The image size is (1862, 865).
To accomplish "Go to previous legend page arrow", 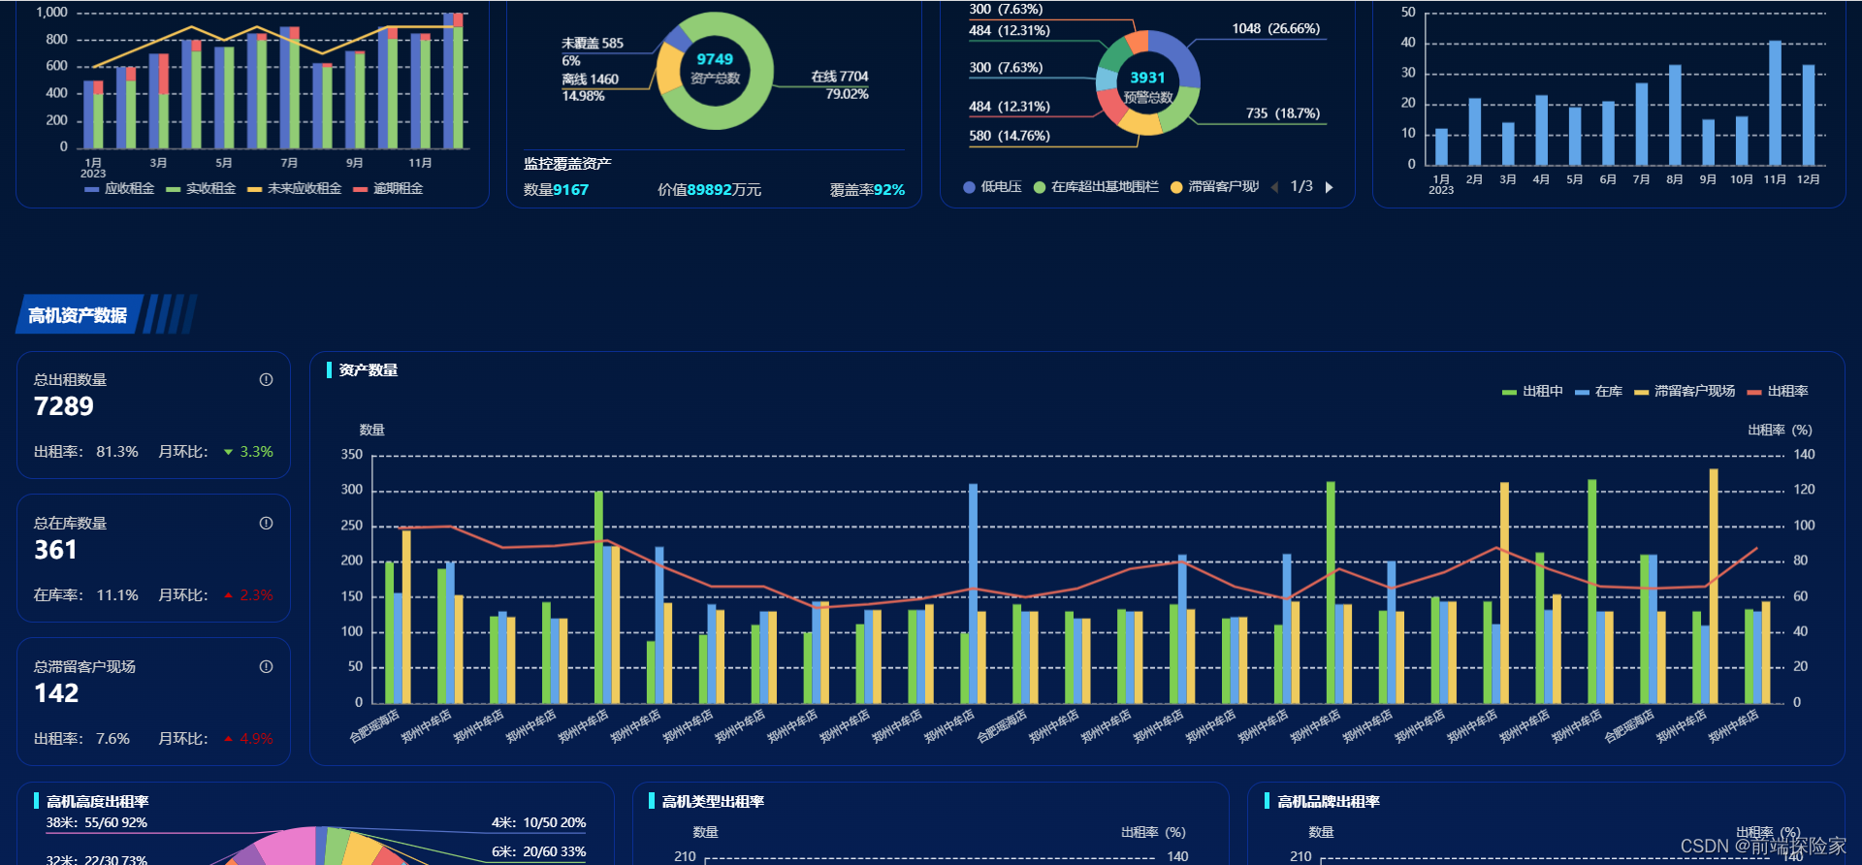I will (x=1274, y=187).
